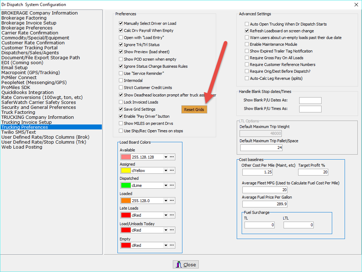Viewport: 362px width, 272px height.
Task: Open Trucking Invoice Setup
Action: click(x=27, y=122)
